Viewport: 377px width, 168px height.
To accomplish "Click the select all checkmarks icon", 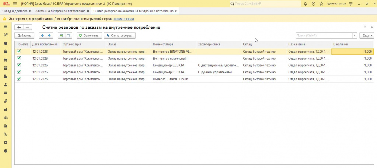I will pyautogui.click(x=61, y=36).
